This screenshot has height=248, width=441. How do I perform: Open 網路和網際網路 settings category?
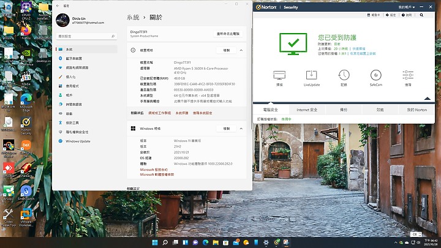click(86, 67)
